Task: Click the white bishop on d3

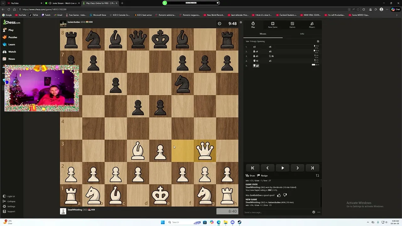Action: coord(138,151)
